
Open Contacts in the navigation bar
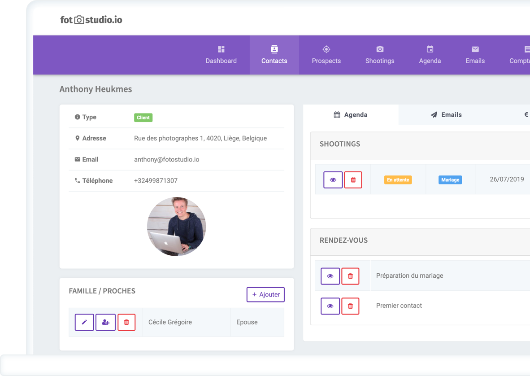274,55
